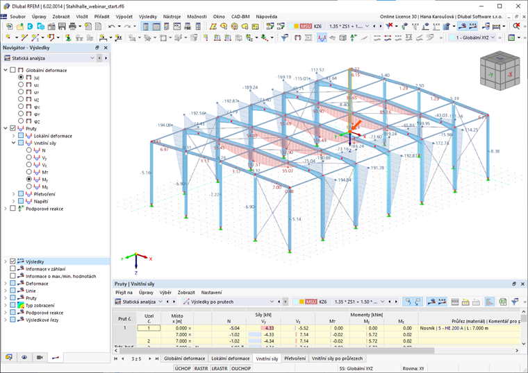Image resolution: width=528 pixels, height=373 pixels.
Task: Check the Globální deformace checkbox
Action: tap(13, 70)
